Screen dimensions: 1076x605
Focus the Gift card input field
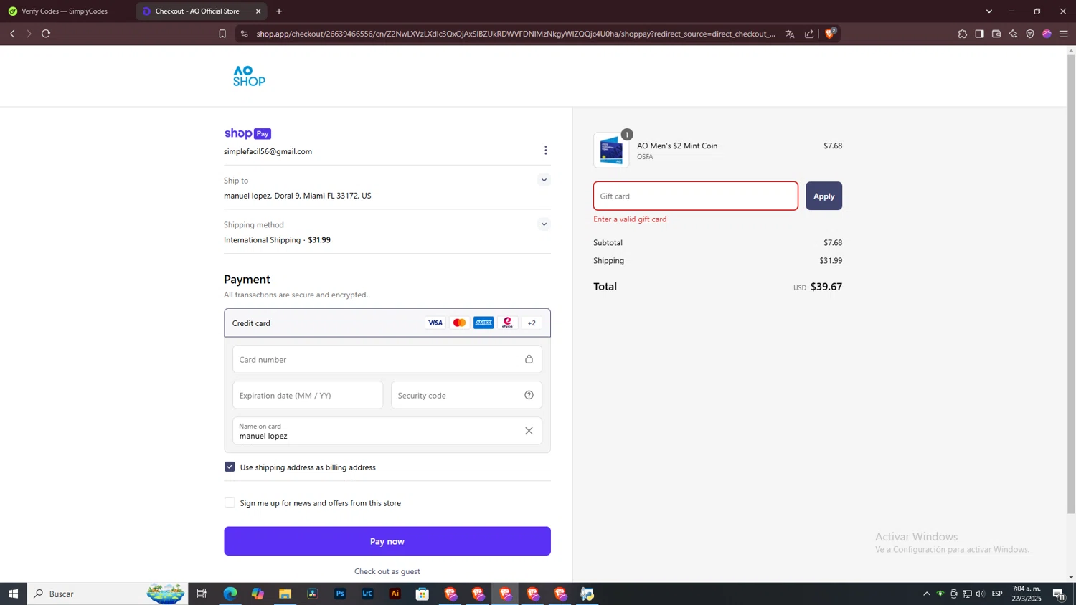(x=696, y=196)
